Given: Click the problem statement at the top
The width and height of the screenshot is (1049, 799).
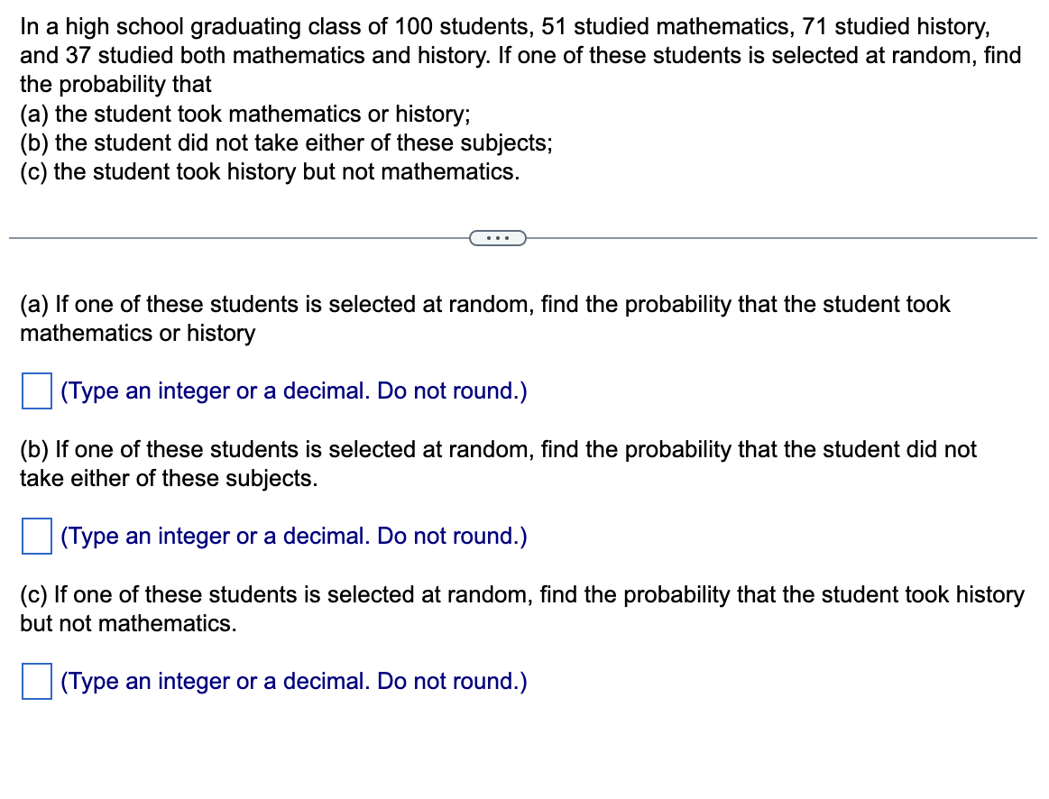Looking at the screenshot, I should pyautogui.click(x=519, y=55).
